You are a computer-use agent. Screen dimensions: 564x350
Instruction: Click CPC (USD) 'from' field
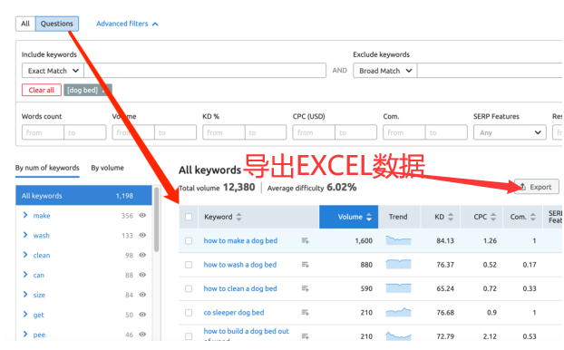[314, 132]
